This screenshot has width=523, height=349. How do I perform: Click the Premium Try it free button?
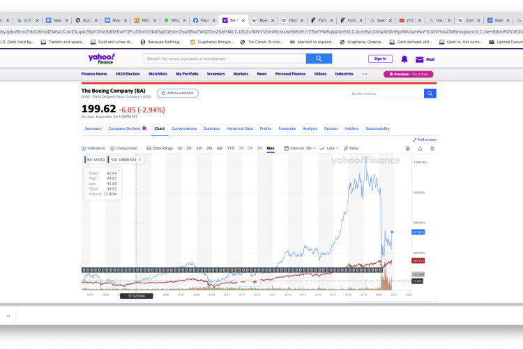pos(408,74)
